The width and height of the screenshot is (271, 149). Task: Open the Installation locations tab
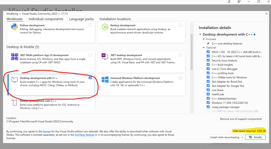click(115, 19)
